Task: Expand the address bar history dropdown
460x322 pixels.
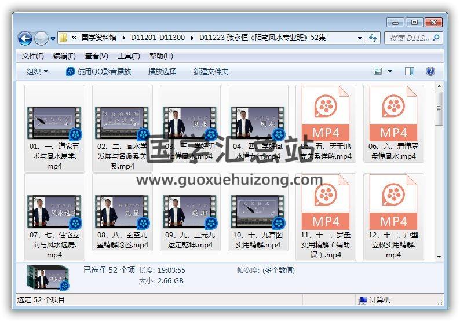Action: tap(359, 38)
